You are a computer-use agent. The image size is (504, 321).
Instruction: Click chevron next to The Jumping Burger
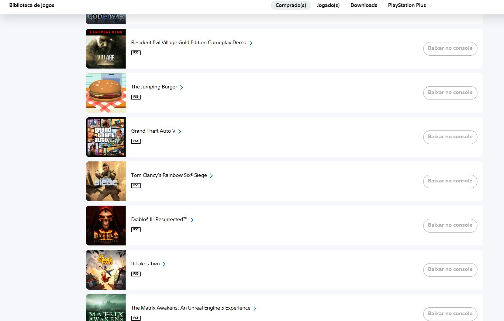coord(182,87)
